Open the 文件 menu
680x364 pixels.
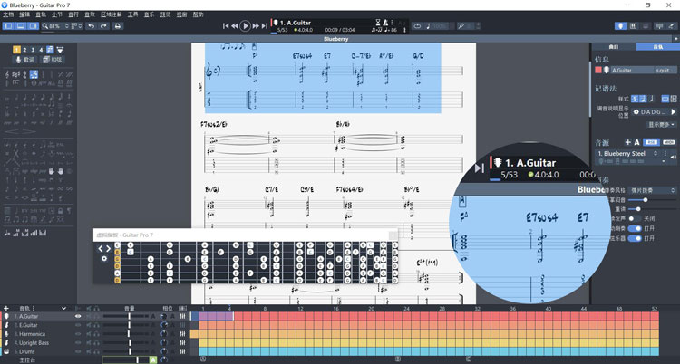click(x=9, y=15)
